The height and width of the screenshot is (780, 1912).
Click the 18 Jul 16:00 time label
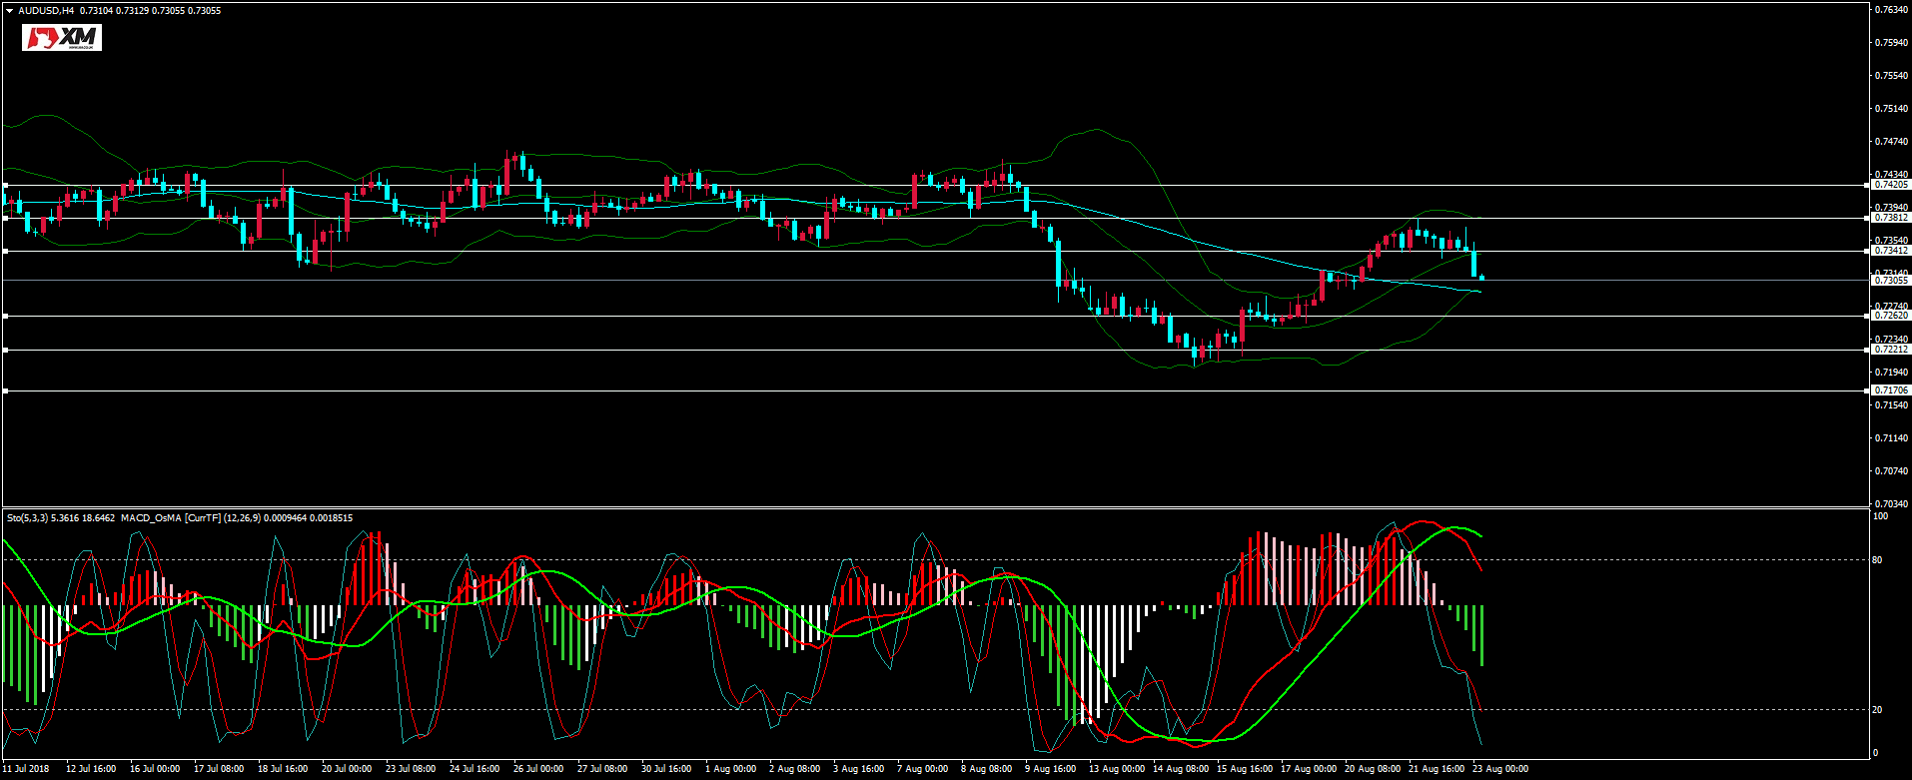pyautogui.click(x=282, y=769)
